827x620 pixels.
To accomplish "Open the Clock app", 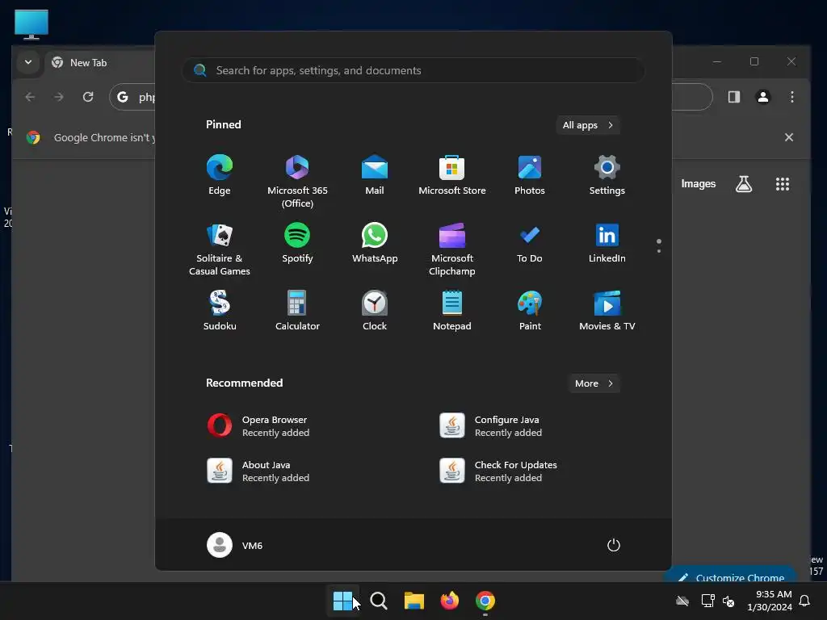I will 375,311.
